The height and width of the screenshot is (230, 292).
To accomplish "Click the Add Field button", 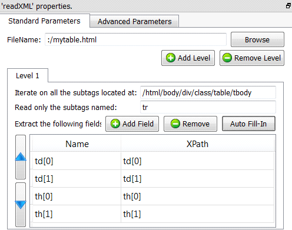I will [132, 124].
